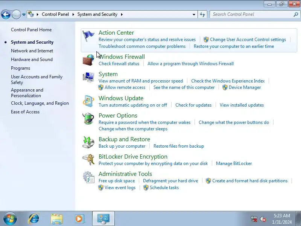301x226 pixels.
Task: Launch Internet Explorer from the taskbar
Action: click(x=33, y=219)
